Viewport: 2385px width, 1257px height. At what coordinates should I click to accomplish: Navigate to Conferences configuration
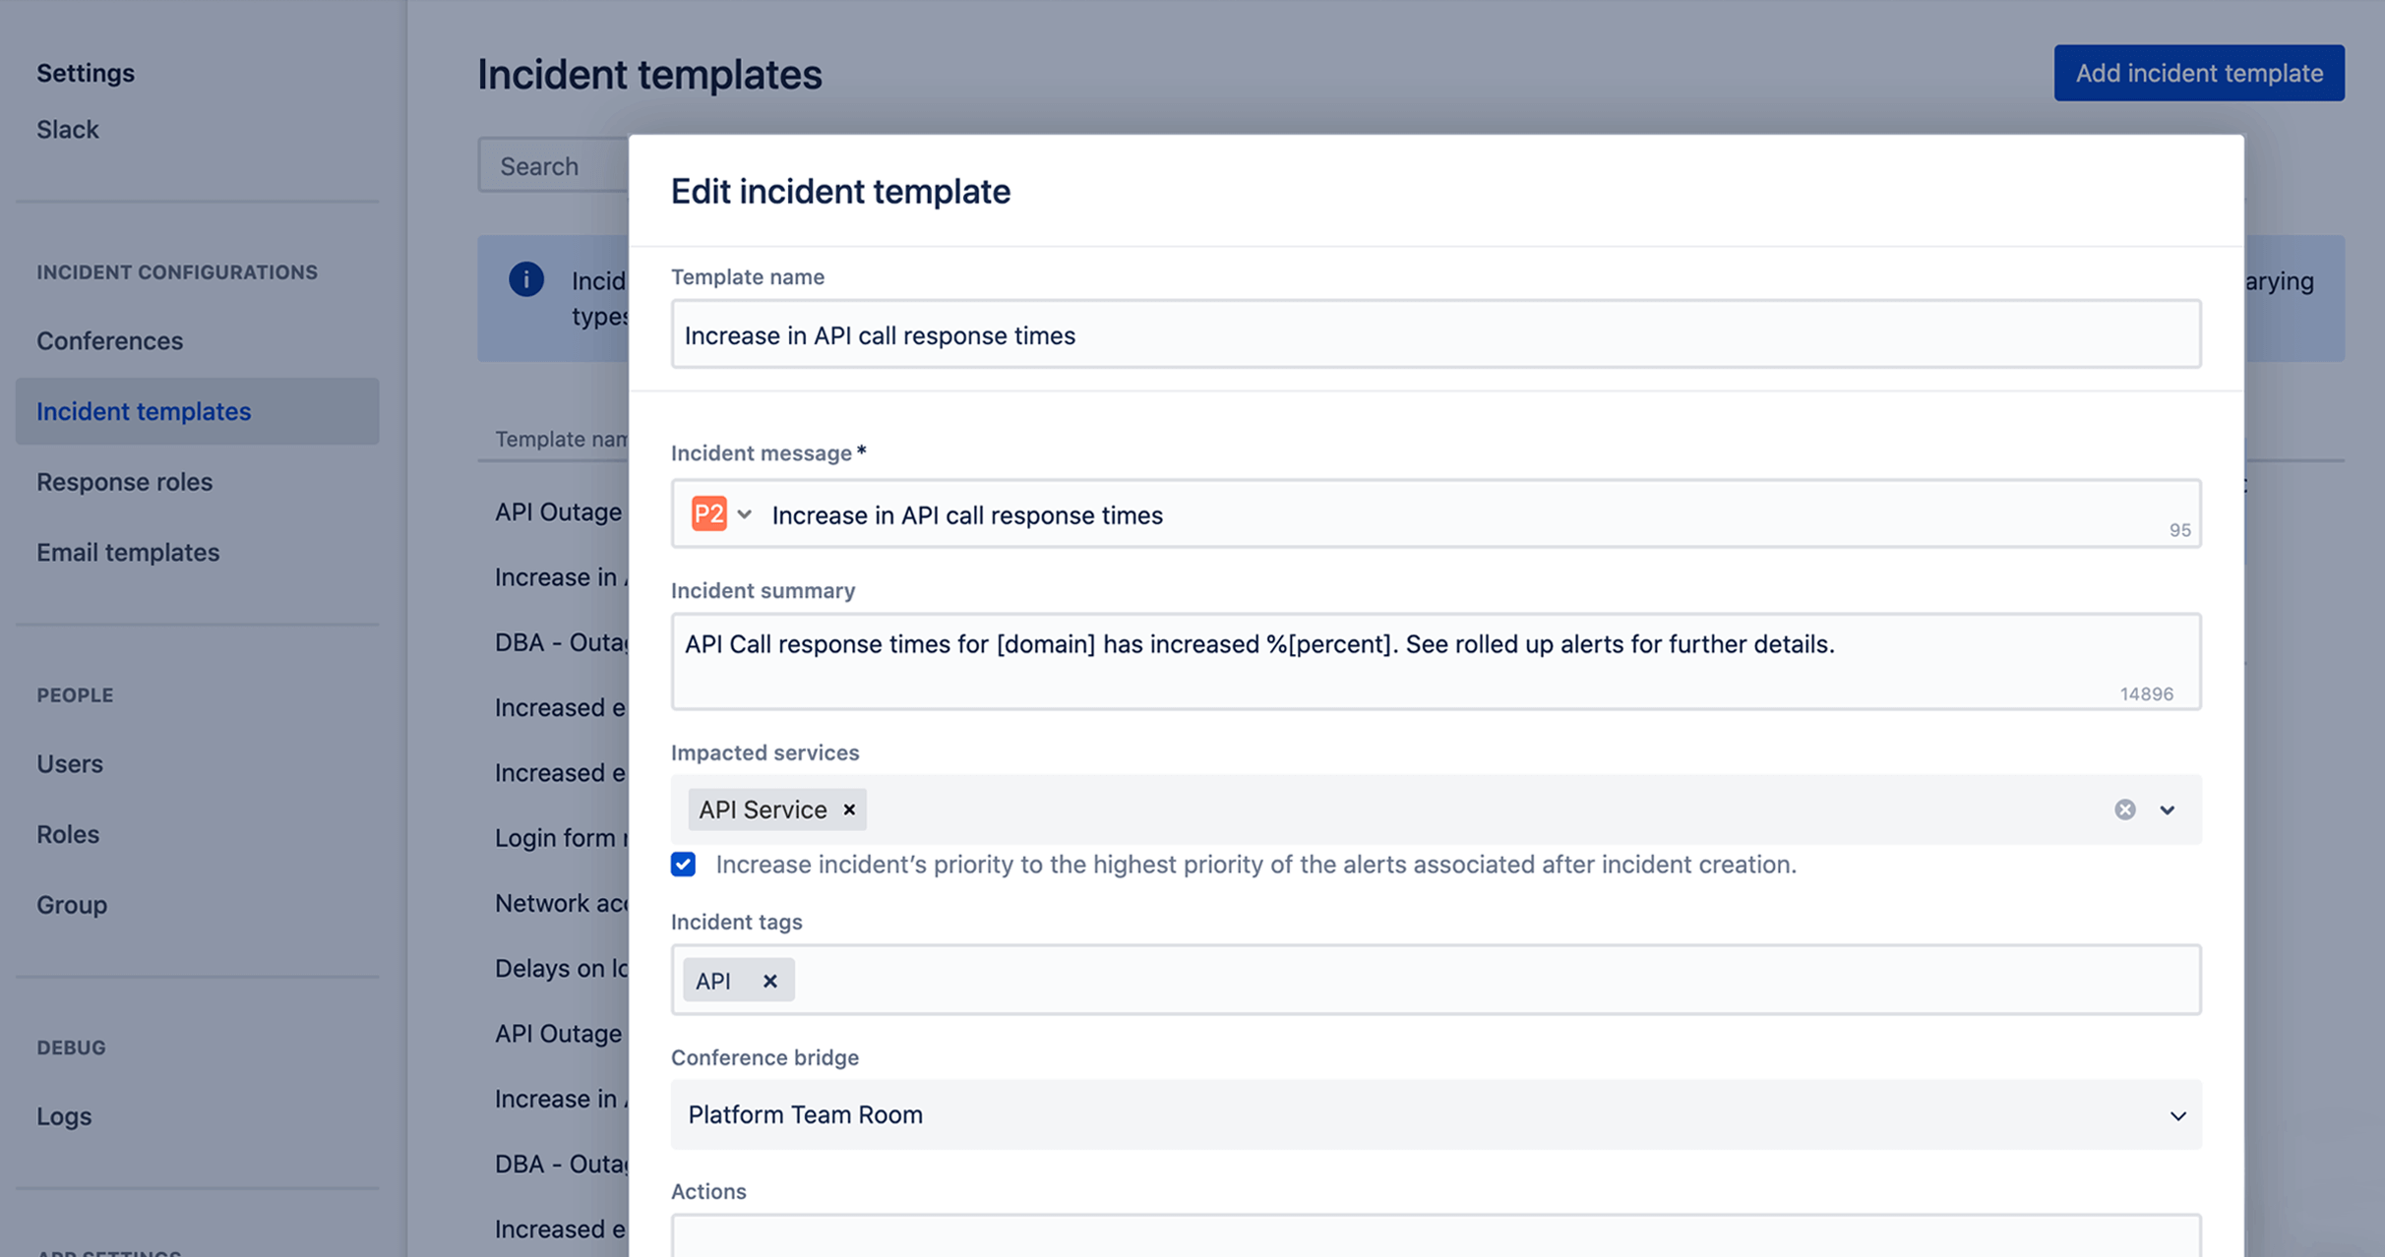109,340
